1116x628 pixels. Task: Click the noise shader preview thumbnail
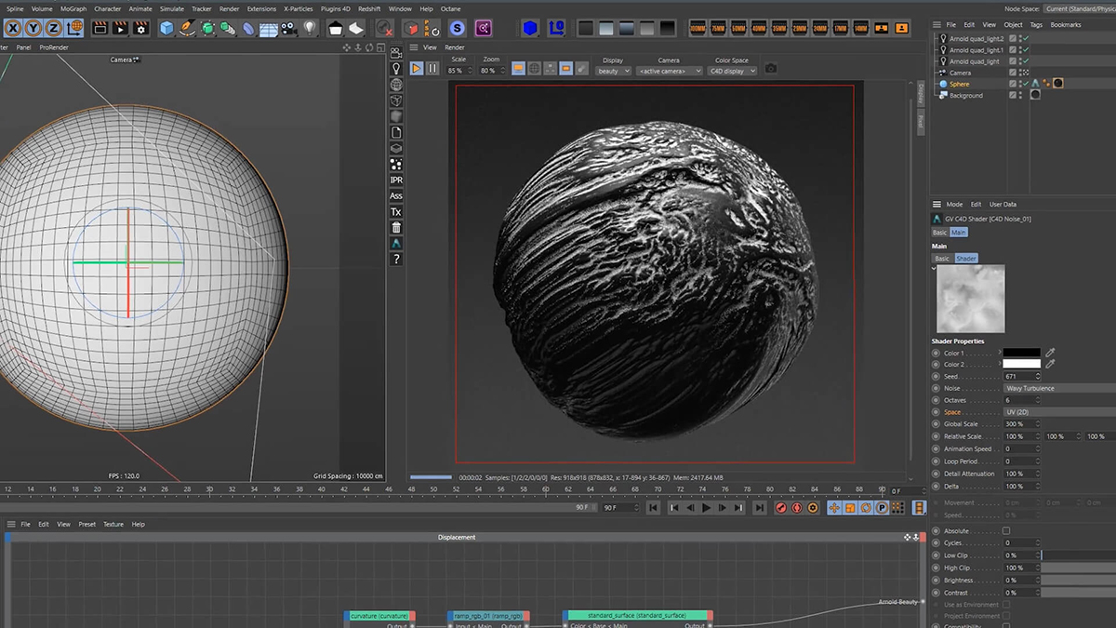(x=970, y=301)
